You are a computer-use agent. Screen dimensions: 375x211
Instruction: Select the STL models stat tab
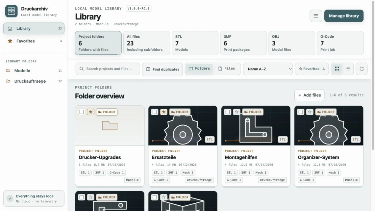click(x=195, y=43)
